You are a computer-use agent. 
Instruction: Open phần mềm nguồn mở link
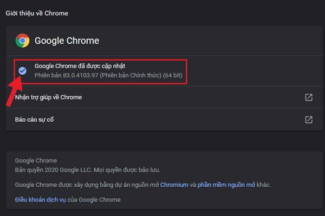(226, 185)
